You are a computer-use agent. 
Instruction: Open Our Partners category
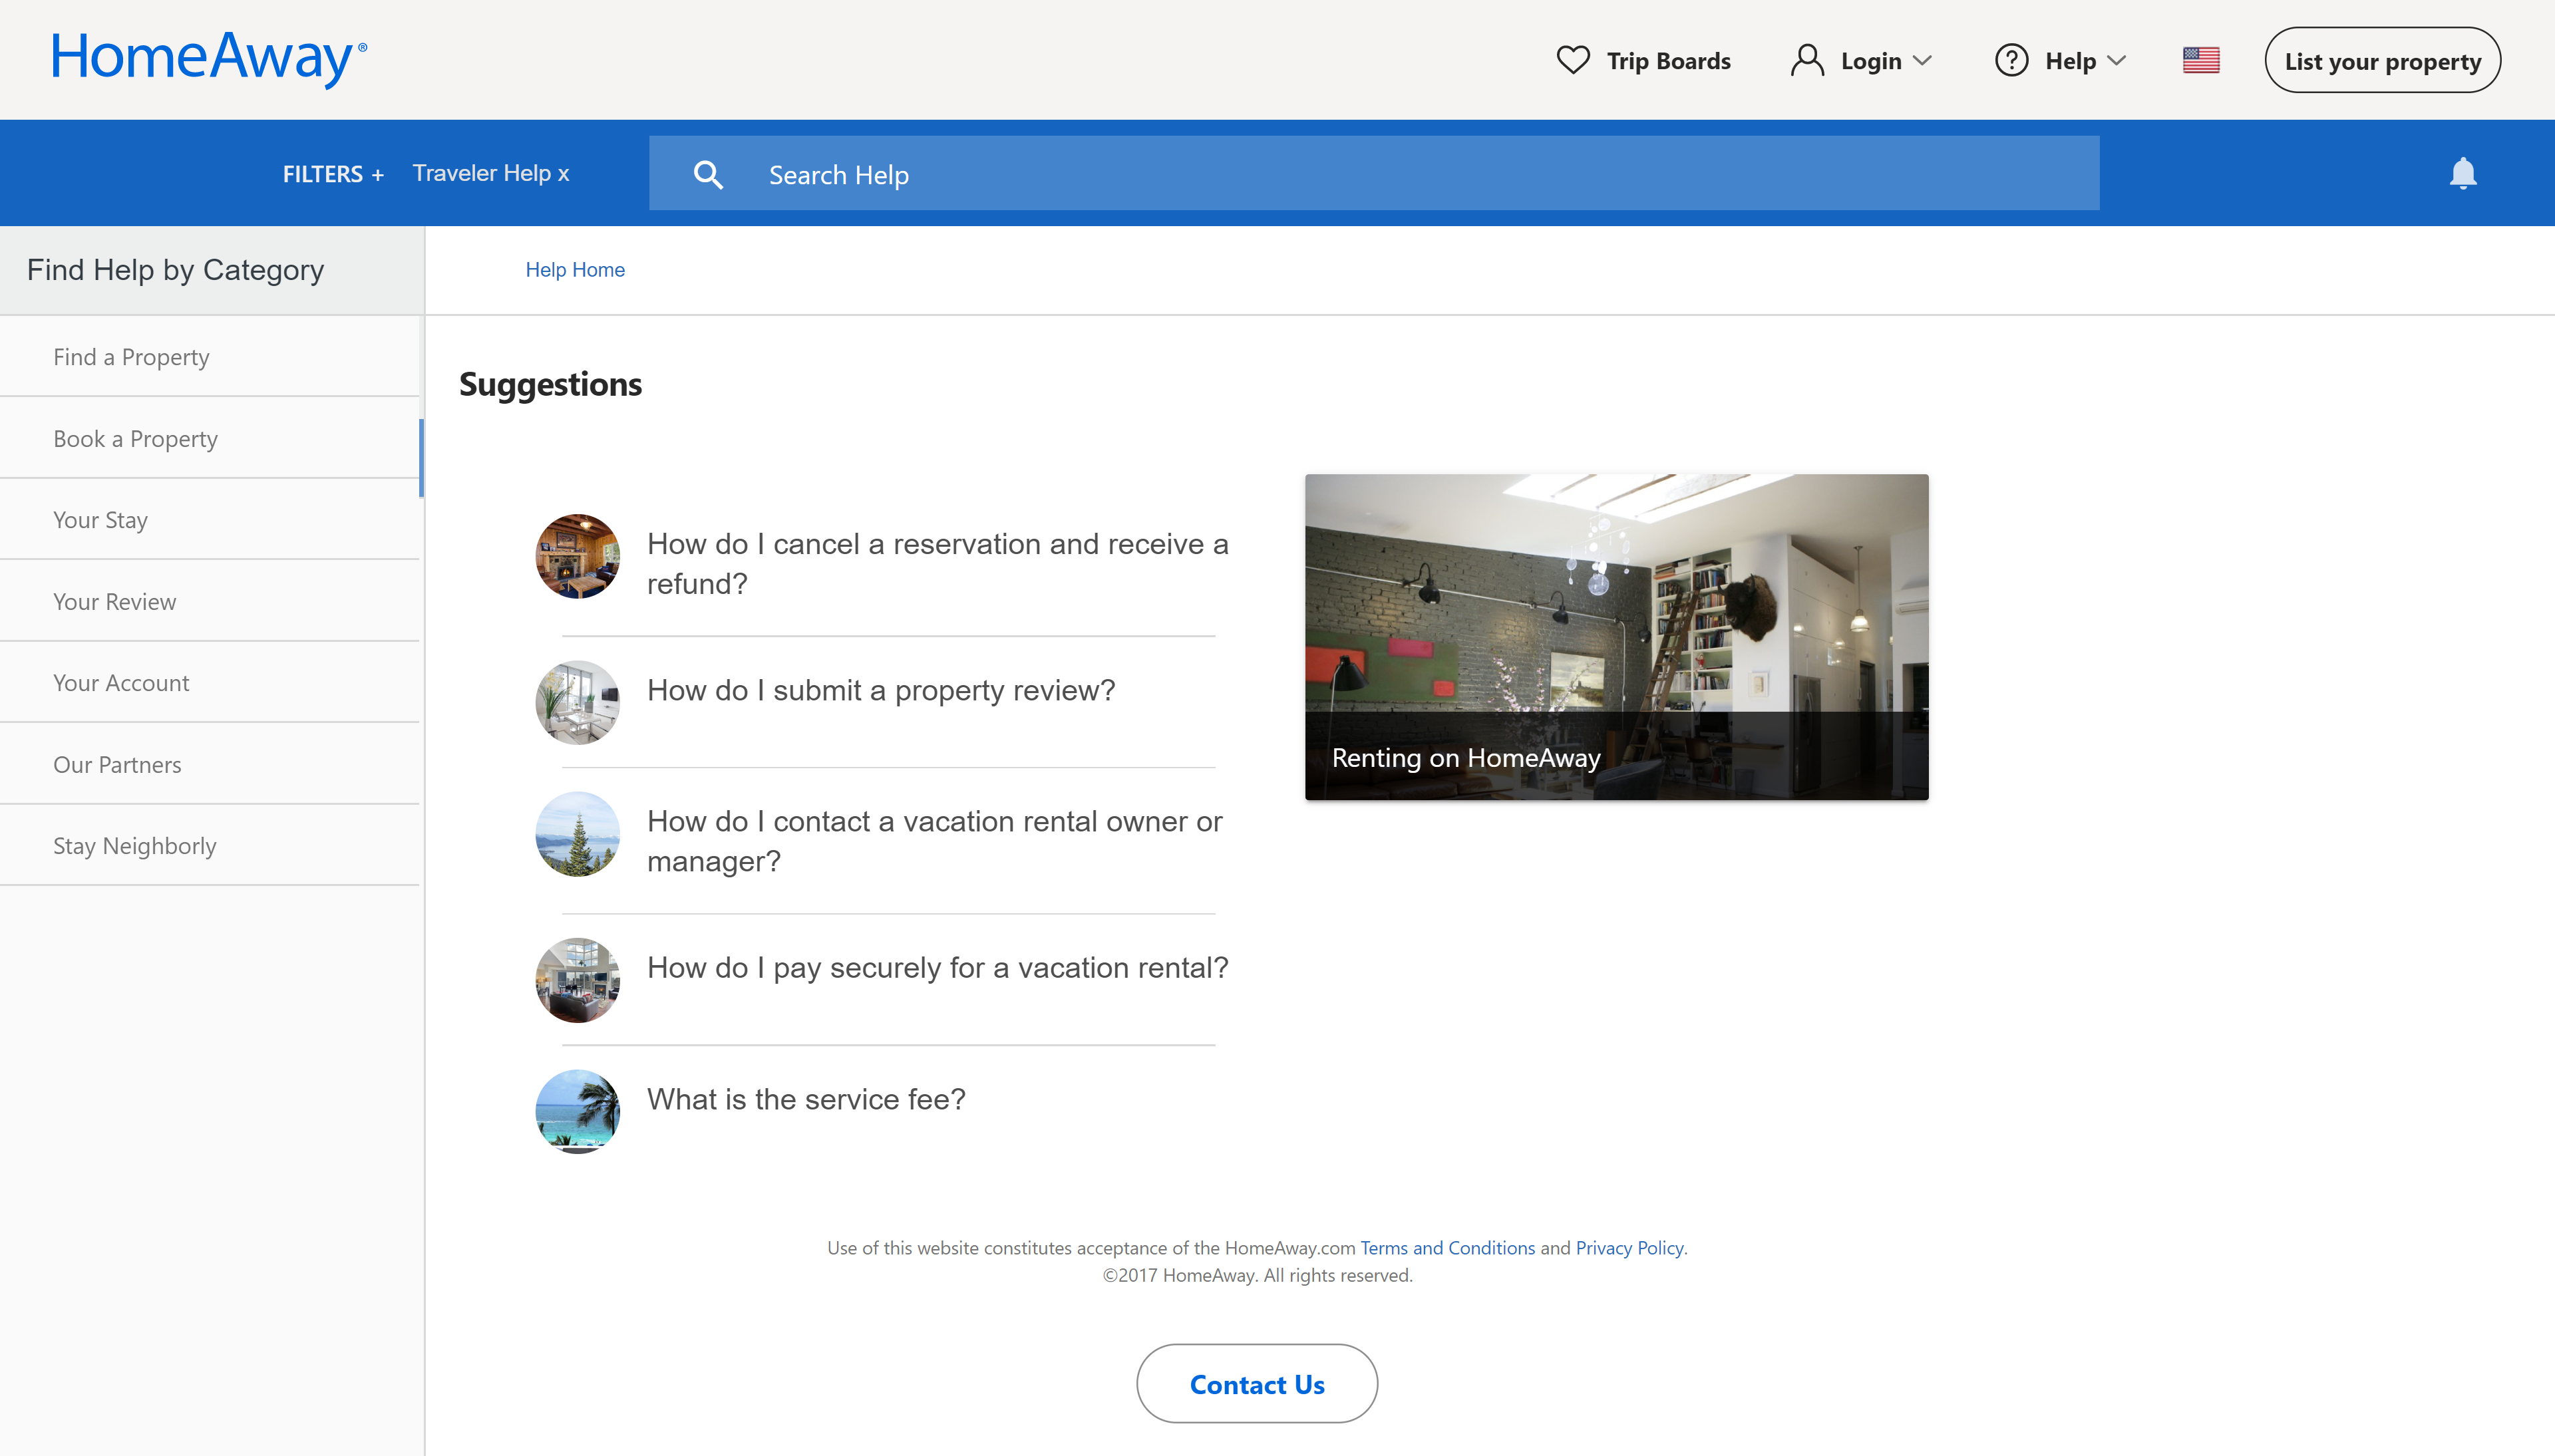click(210, 765)
